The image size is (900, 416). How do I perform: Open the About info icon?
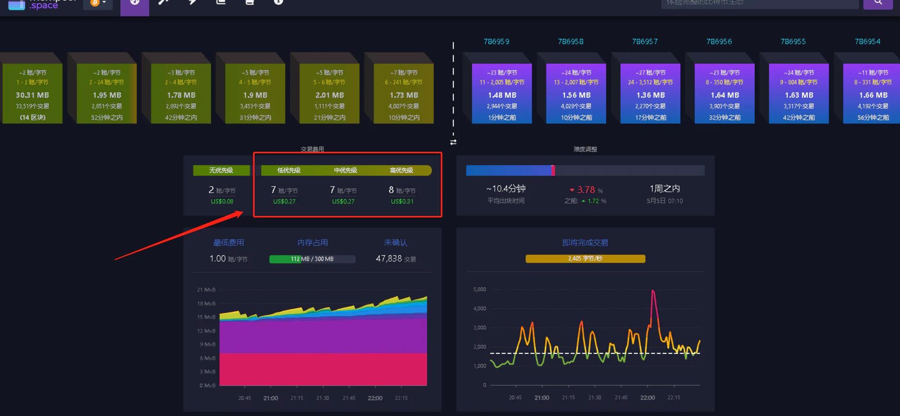[278, 2]
